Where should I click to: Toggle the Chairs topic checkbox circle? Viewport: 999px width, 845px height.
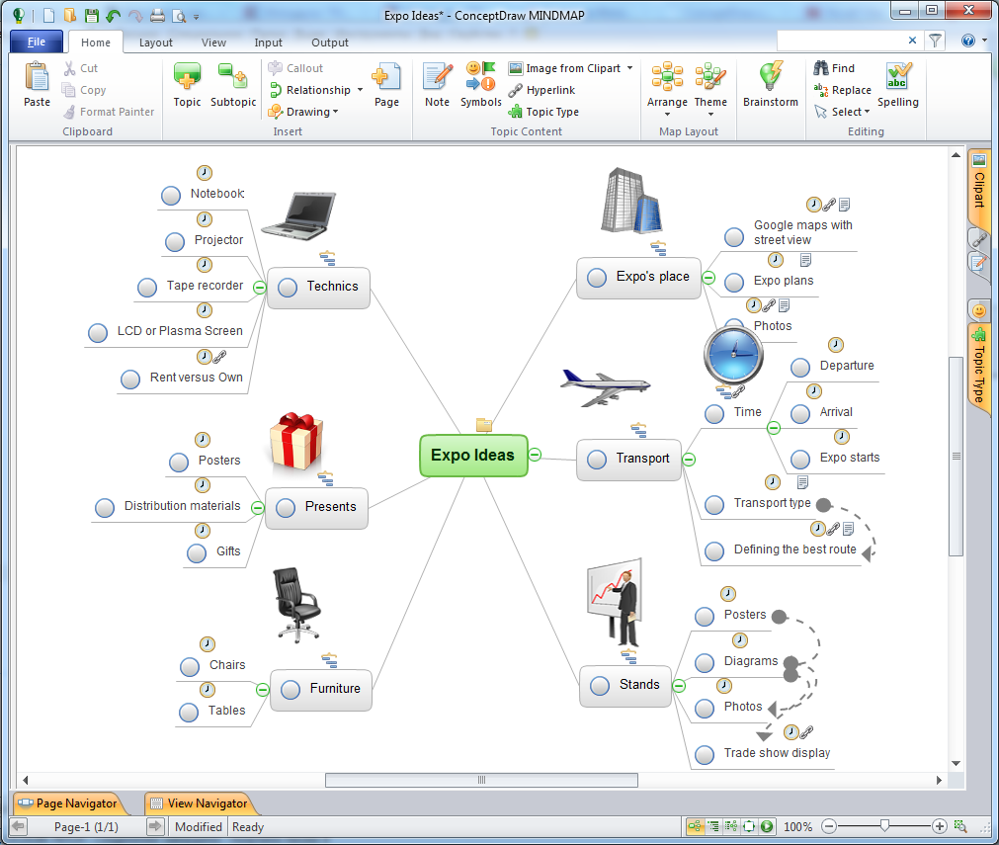point(189,666)
